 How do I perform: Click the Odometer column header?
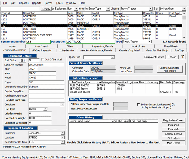[149, 13]
